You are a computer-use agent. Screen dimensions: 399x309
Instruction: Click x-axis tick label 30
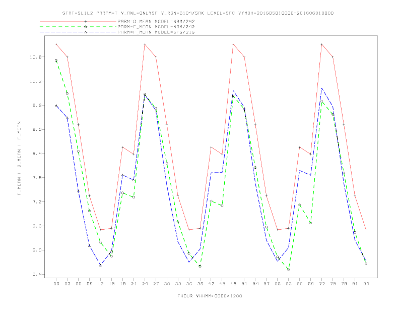(167, 284)
